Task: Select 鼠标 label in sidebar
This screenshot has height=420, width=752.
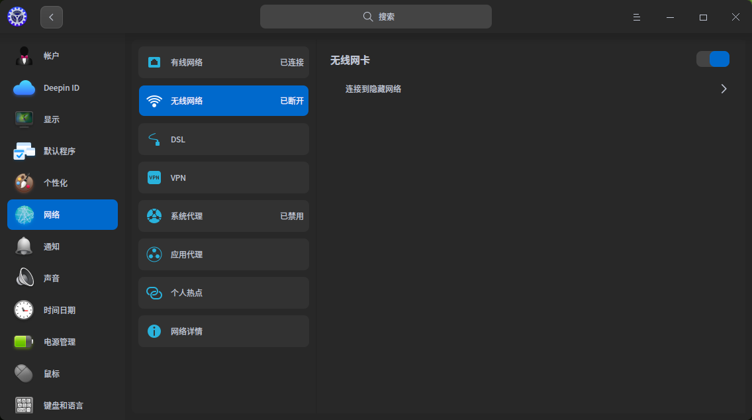Action: [52, 374]
